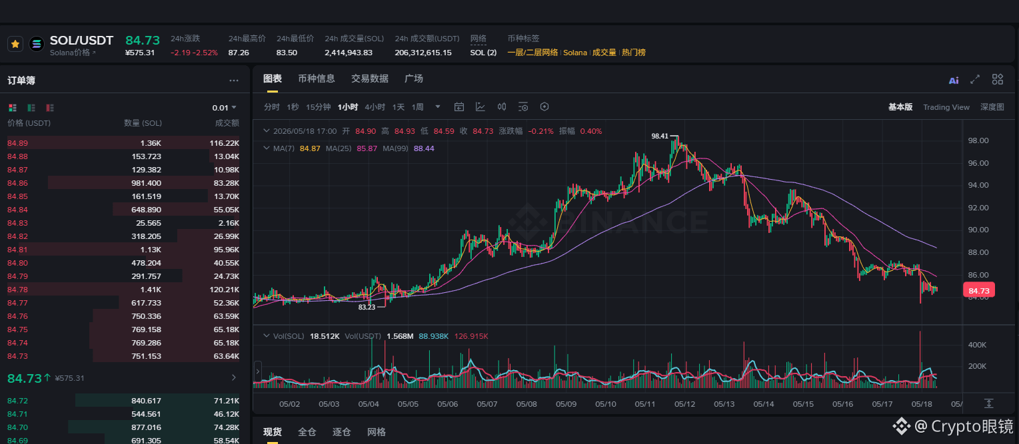Select sell order at price 84.73
The width and height of the screenshot is (1019, 444).
coord(123,356)
